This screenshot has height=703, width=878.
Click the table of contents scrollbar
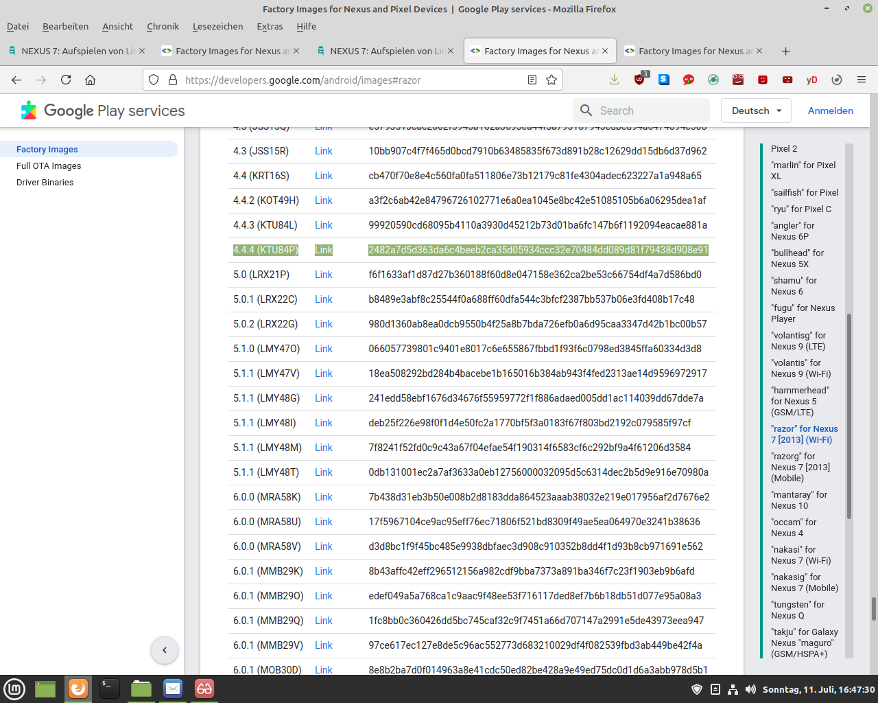(x=849, y=417)
